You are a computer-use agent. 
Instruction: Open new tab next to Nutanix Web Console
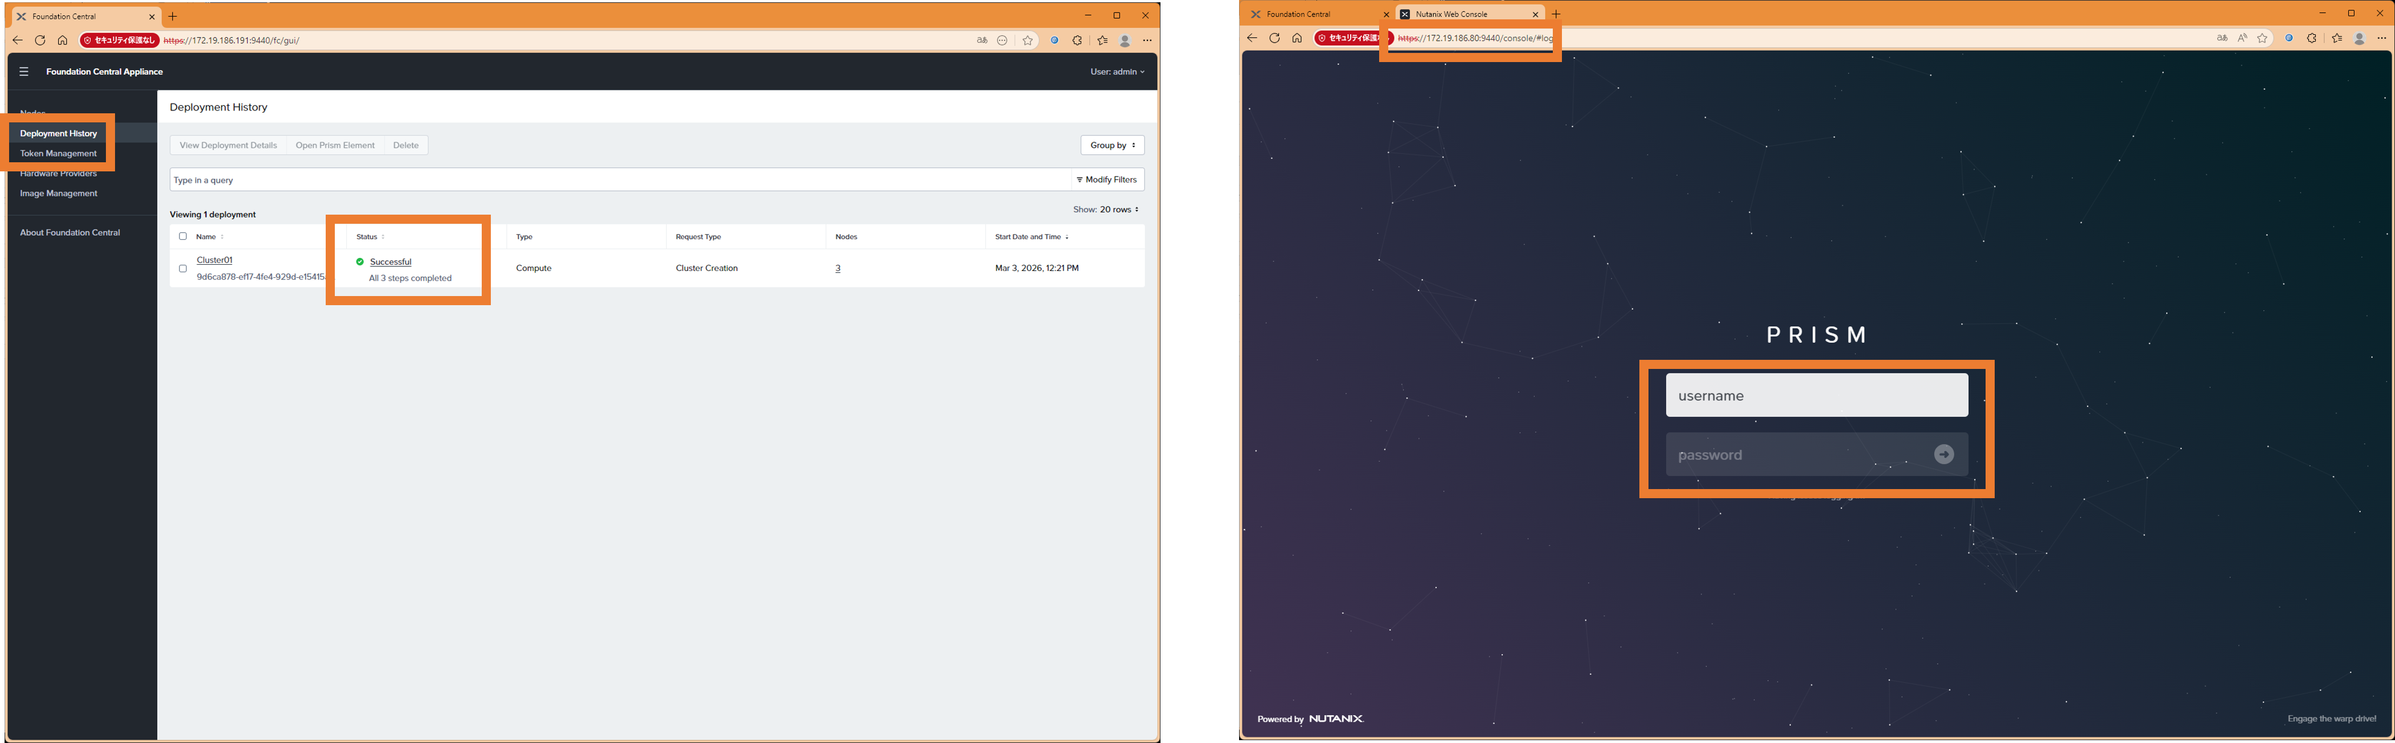[x=1556, y=14]
